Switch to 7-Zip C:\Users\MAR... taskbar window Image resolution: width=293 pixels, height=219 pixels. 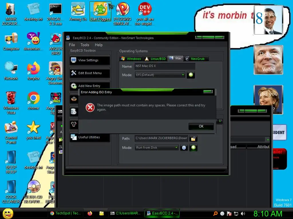click(125, 213)
